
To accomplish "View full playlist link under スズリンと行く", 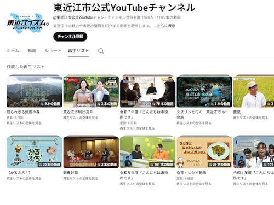I will pyautogui.click(x=194, y=123).
